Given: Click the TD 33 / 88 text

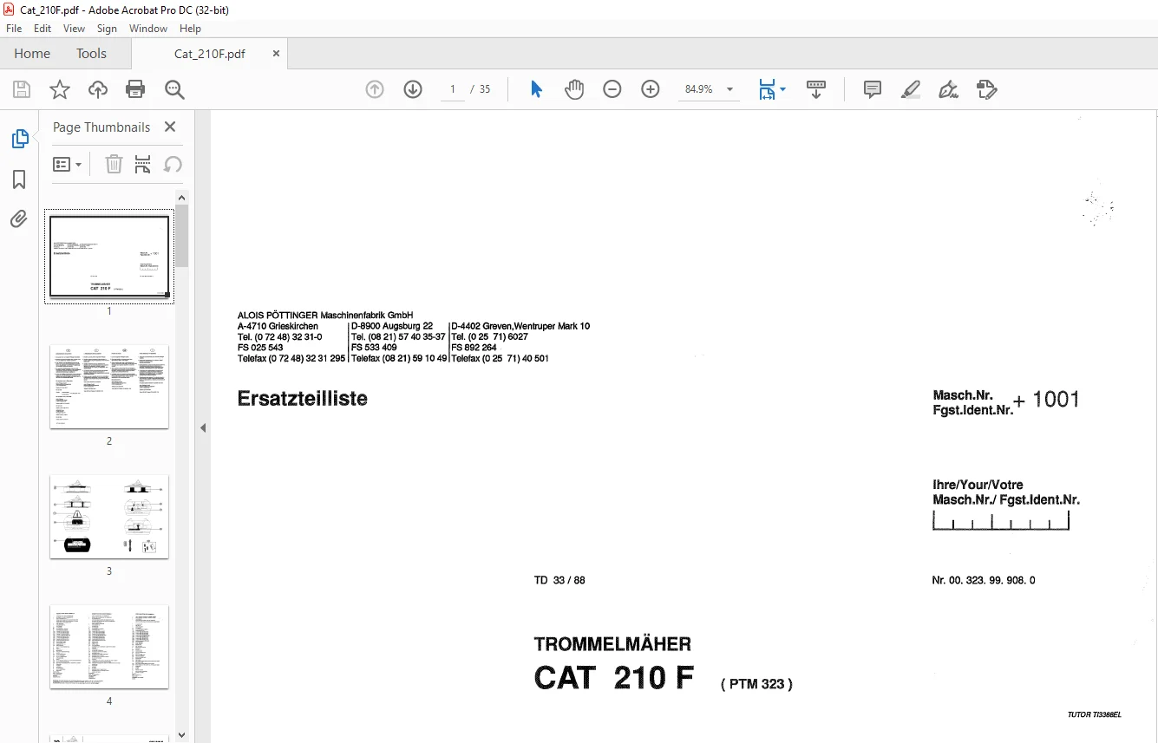Looking at the screenshot, I should pos(559,580).
